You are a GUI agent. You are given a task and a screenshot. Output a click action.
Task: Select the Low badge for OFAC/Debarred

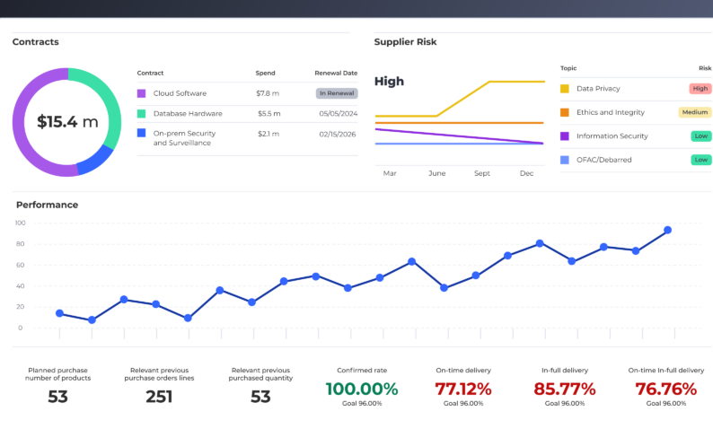700,160
